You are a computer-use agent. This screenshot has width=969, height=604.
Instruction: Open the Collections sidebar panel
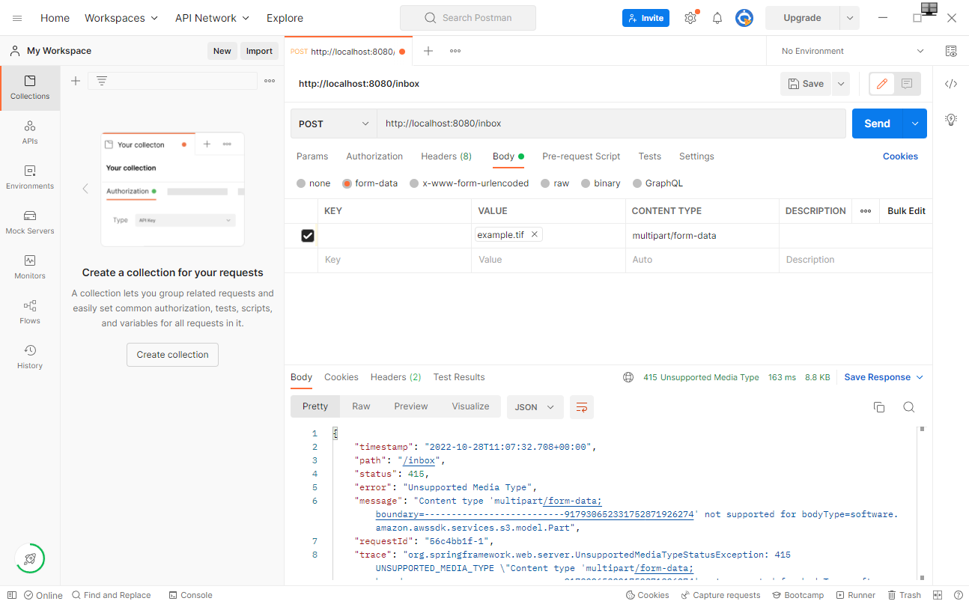30,88
